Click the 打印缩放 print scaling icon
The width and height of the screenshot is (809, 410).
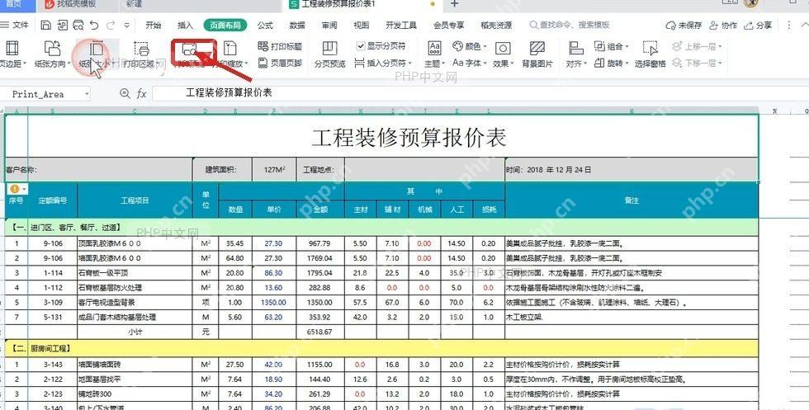230,49
